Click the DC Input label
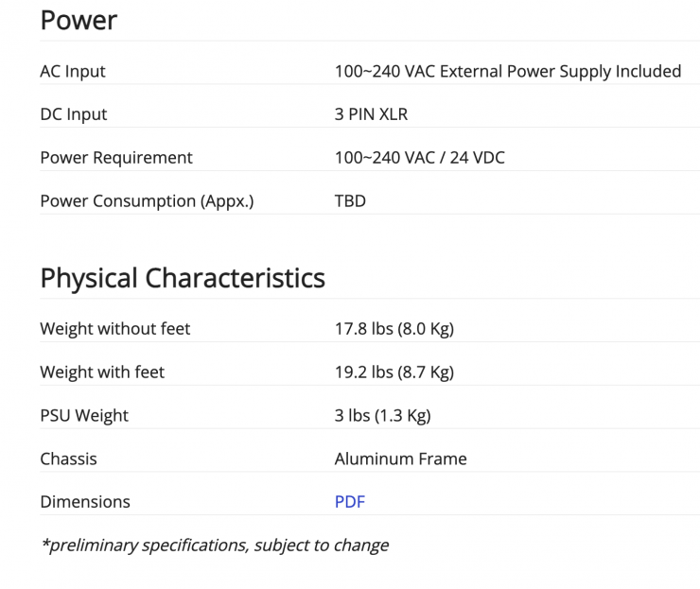This screenshot has width=700, height=589. pos(74,114)
